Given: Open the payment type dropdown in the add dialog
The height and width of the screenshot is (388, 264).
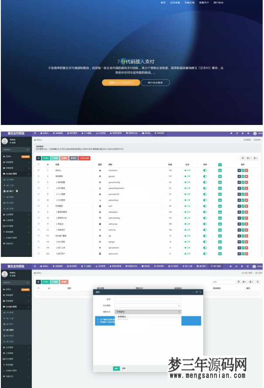Looking at the screenshot, I should (x=147, y=305).
